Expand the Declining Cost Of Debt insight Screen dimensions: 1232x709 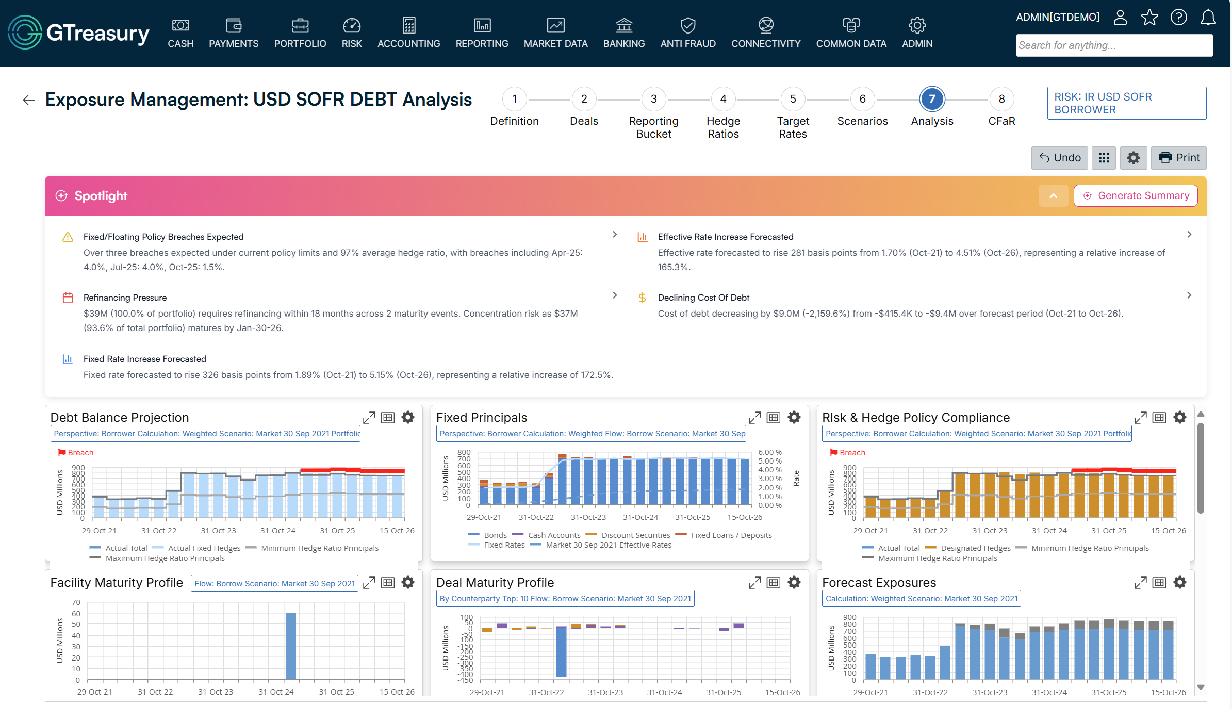(1189, 295)
